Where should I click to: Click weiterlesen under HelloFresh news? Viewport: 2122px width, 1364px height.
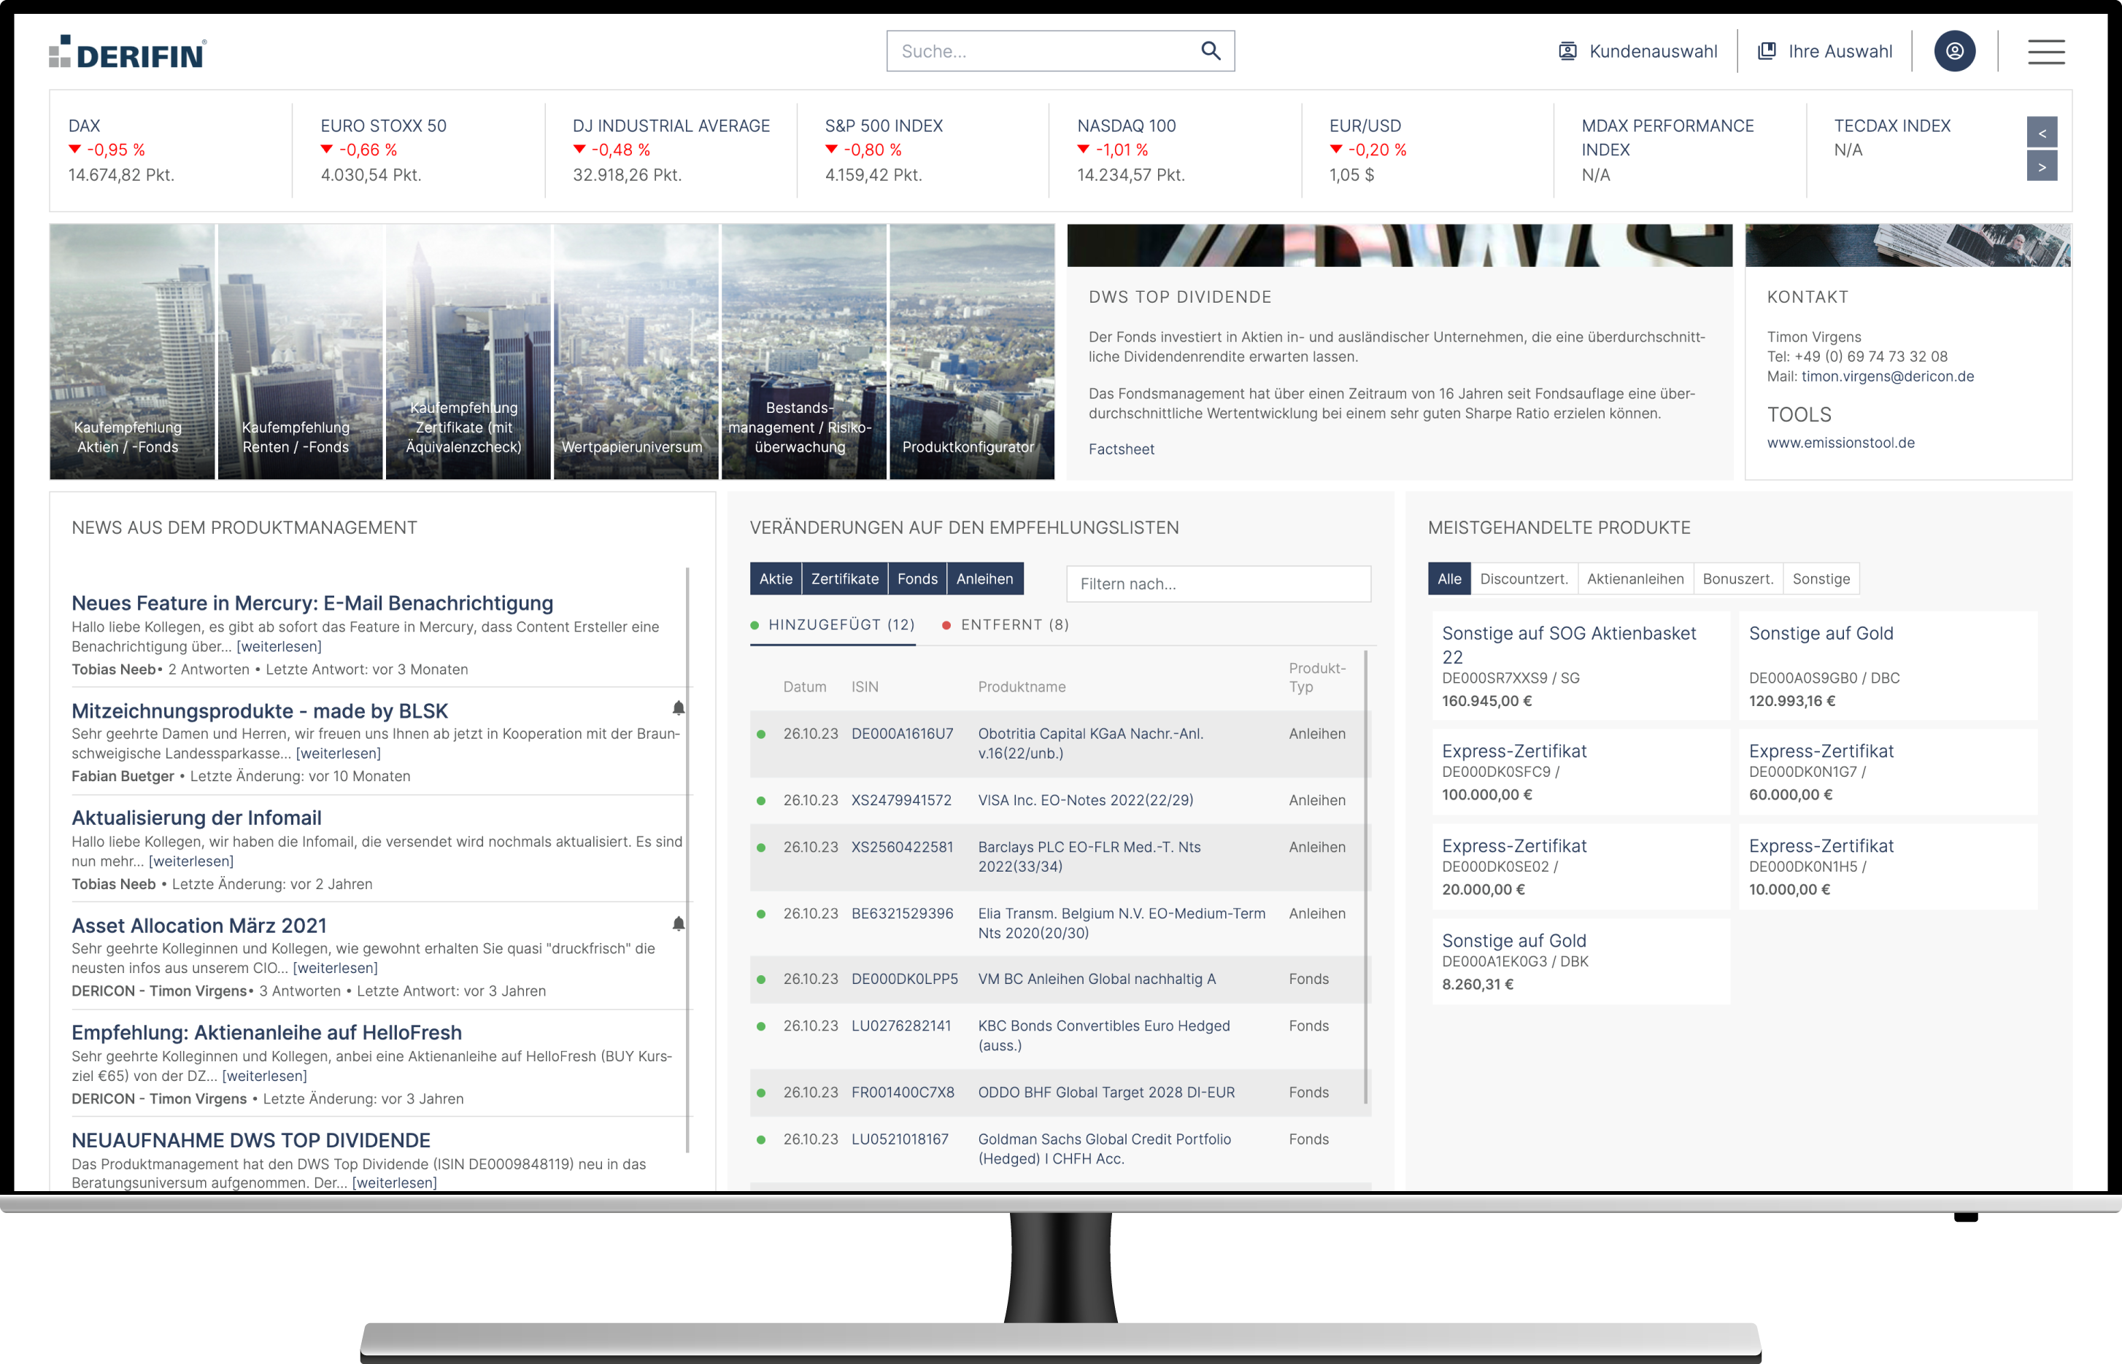[x=264, y=1076]
